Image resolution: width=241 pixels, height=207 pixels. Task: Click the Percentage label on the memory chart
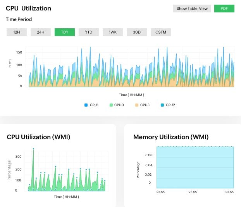[x=138, y=170]
